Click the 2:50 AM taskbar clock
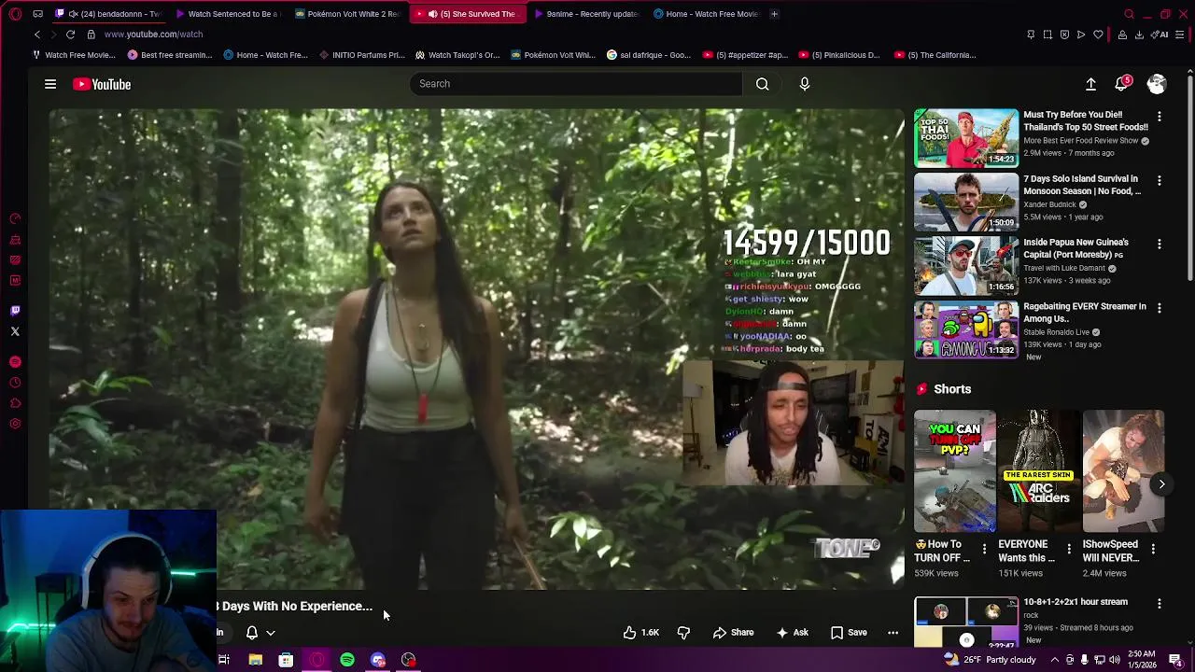The width and height of the screenshot is (1195, 672). click(x=1143, y=660)
